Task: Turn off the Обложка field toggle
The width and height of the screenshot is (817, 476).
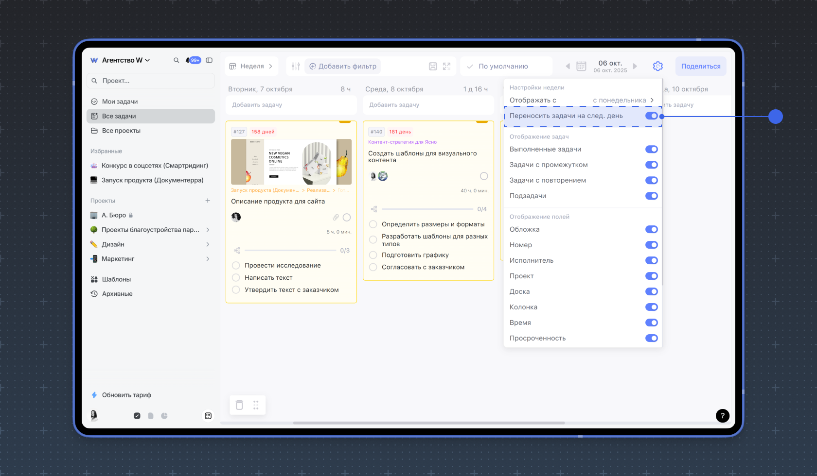Action: pos(651,230)
